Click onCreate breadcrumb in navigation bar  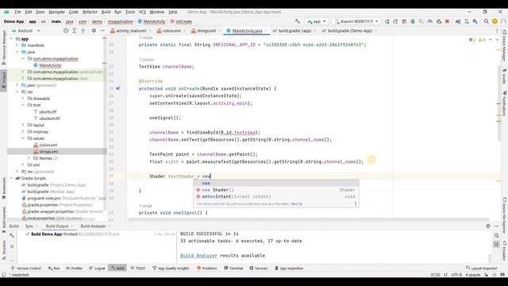(x=181, y=21)
